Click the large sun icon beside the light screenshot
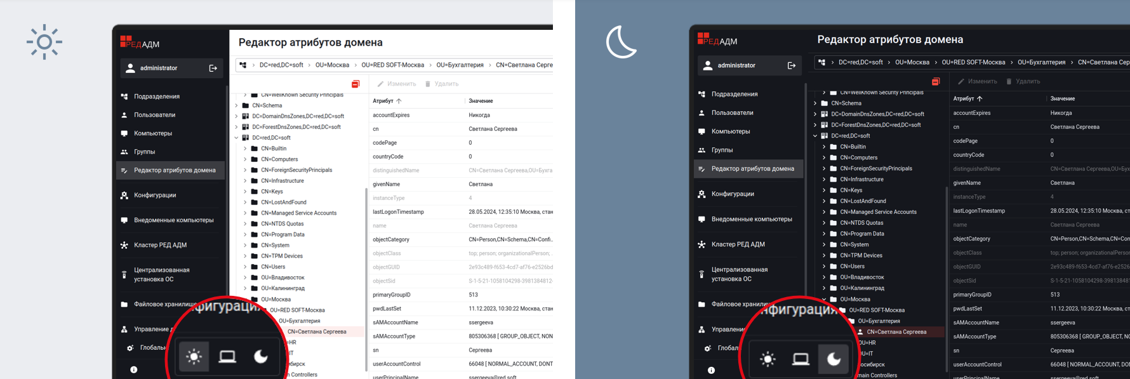Viewport: 1130px width, 379px height. click(44, 42)
